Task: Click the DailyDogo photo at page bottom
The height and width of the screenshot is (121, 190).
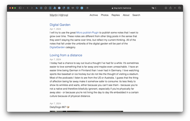Action: click(86, 111)
